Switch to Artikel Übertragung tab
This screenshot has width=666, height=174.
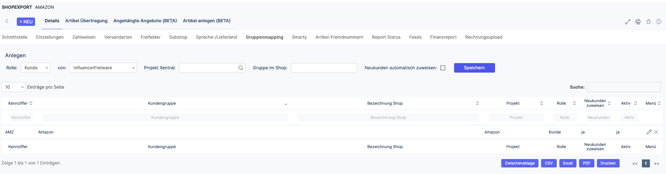pos(86,21)
